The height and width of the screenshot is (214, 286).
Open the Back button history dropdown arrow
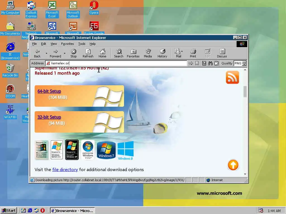click(46, 53)
